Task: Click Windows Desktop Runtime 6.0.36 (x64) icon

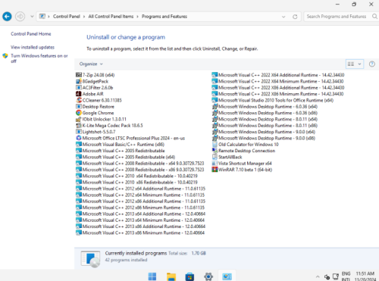Action: tap(215, 107)
